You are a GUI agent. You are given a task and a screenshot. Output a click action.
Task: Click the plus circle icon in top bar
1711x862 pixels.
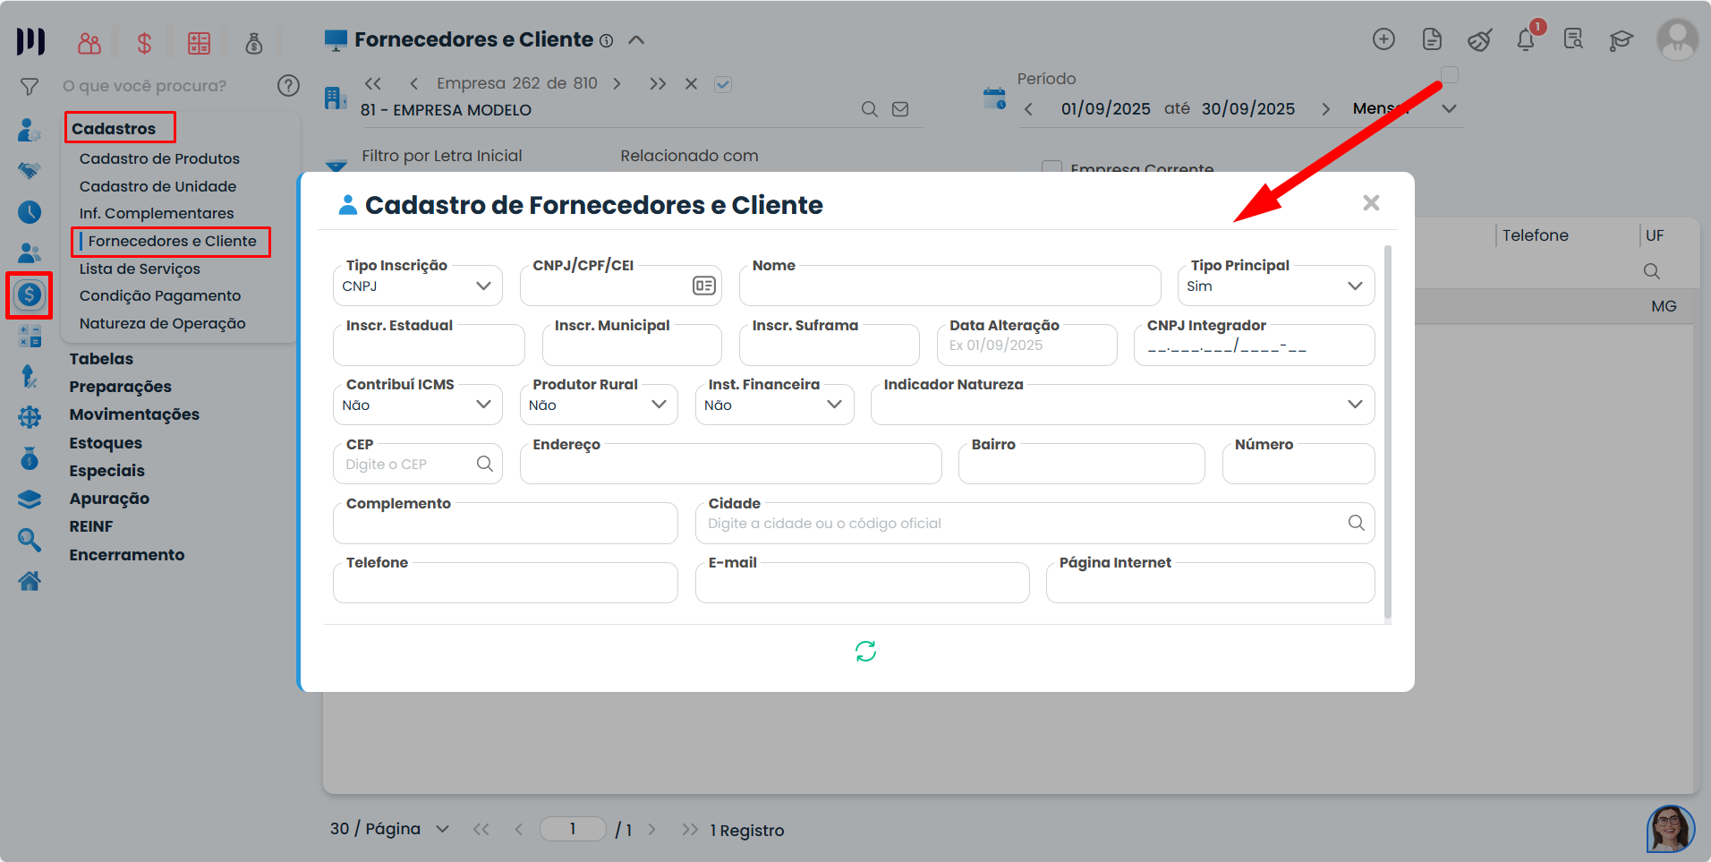click(1383, 39)
